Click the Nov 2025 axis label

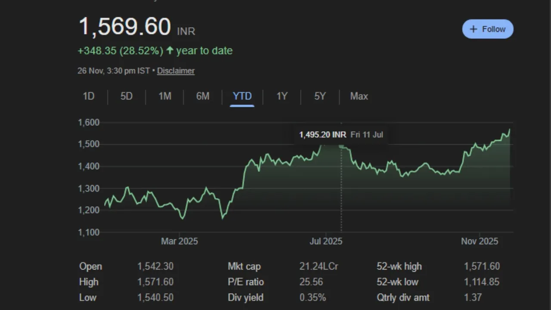479,241
